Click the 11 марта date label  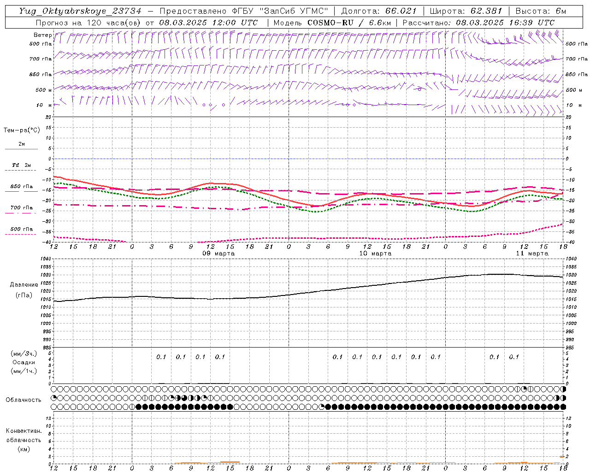(x=532, y=254)
